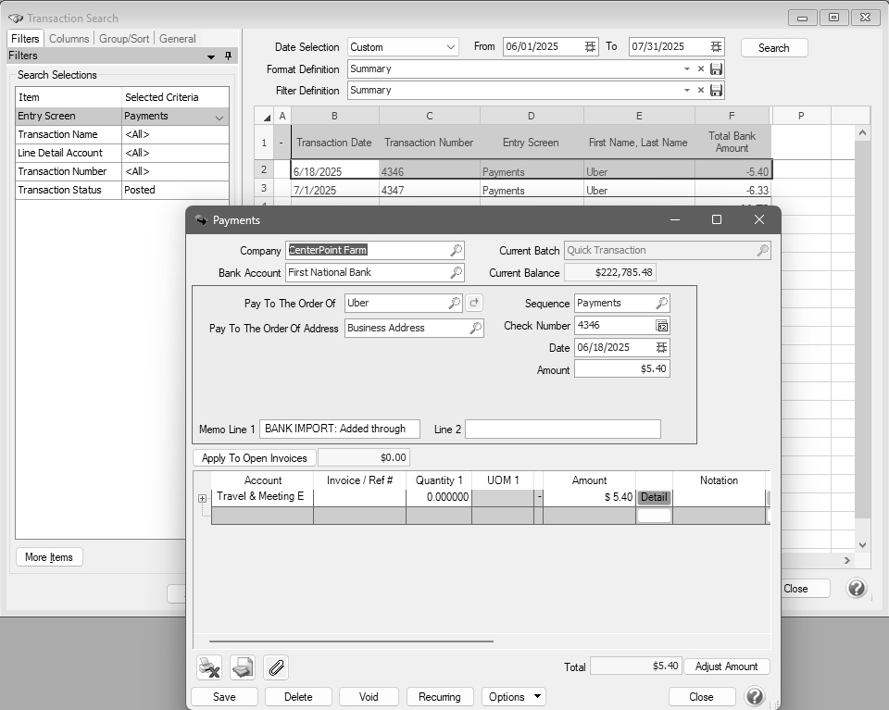Click the Check Number sequence icon
Screen dimensions: 889x710
pos(661,325)
